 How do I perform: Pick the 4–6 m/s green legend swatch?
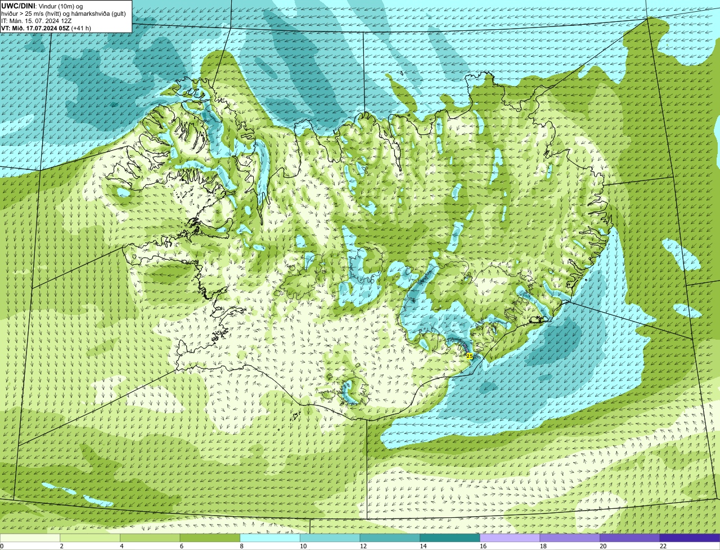coord(150,538)
